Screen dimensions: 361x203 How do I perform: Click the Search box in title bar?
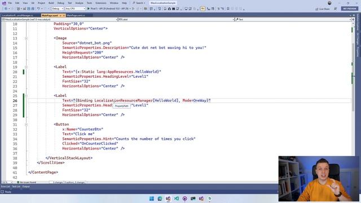pos(139,3)
